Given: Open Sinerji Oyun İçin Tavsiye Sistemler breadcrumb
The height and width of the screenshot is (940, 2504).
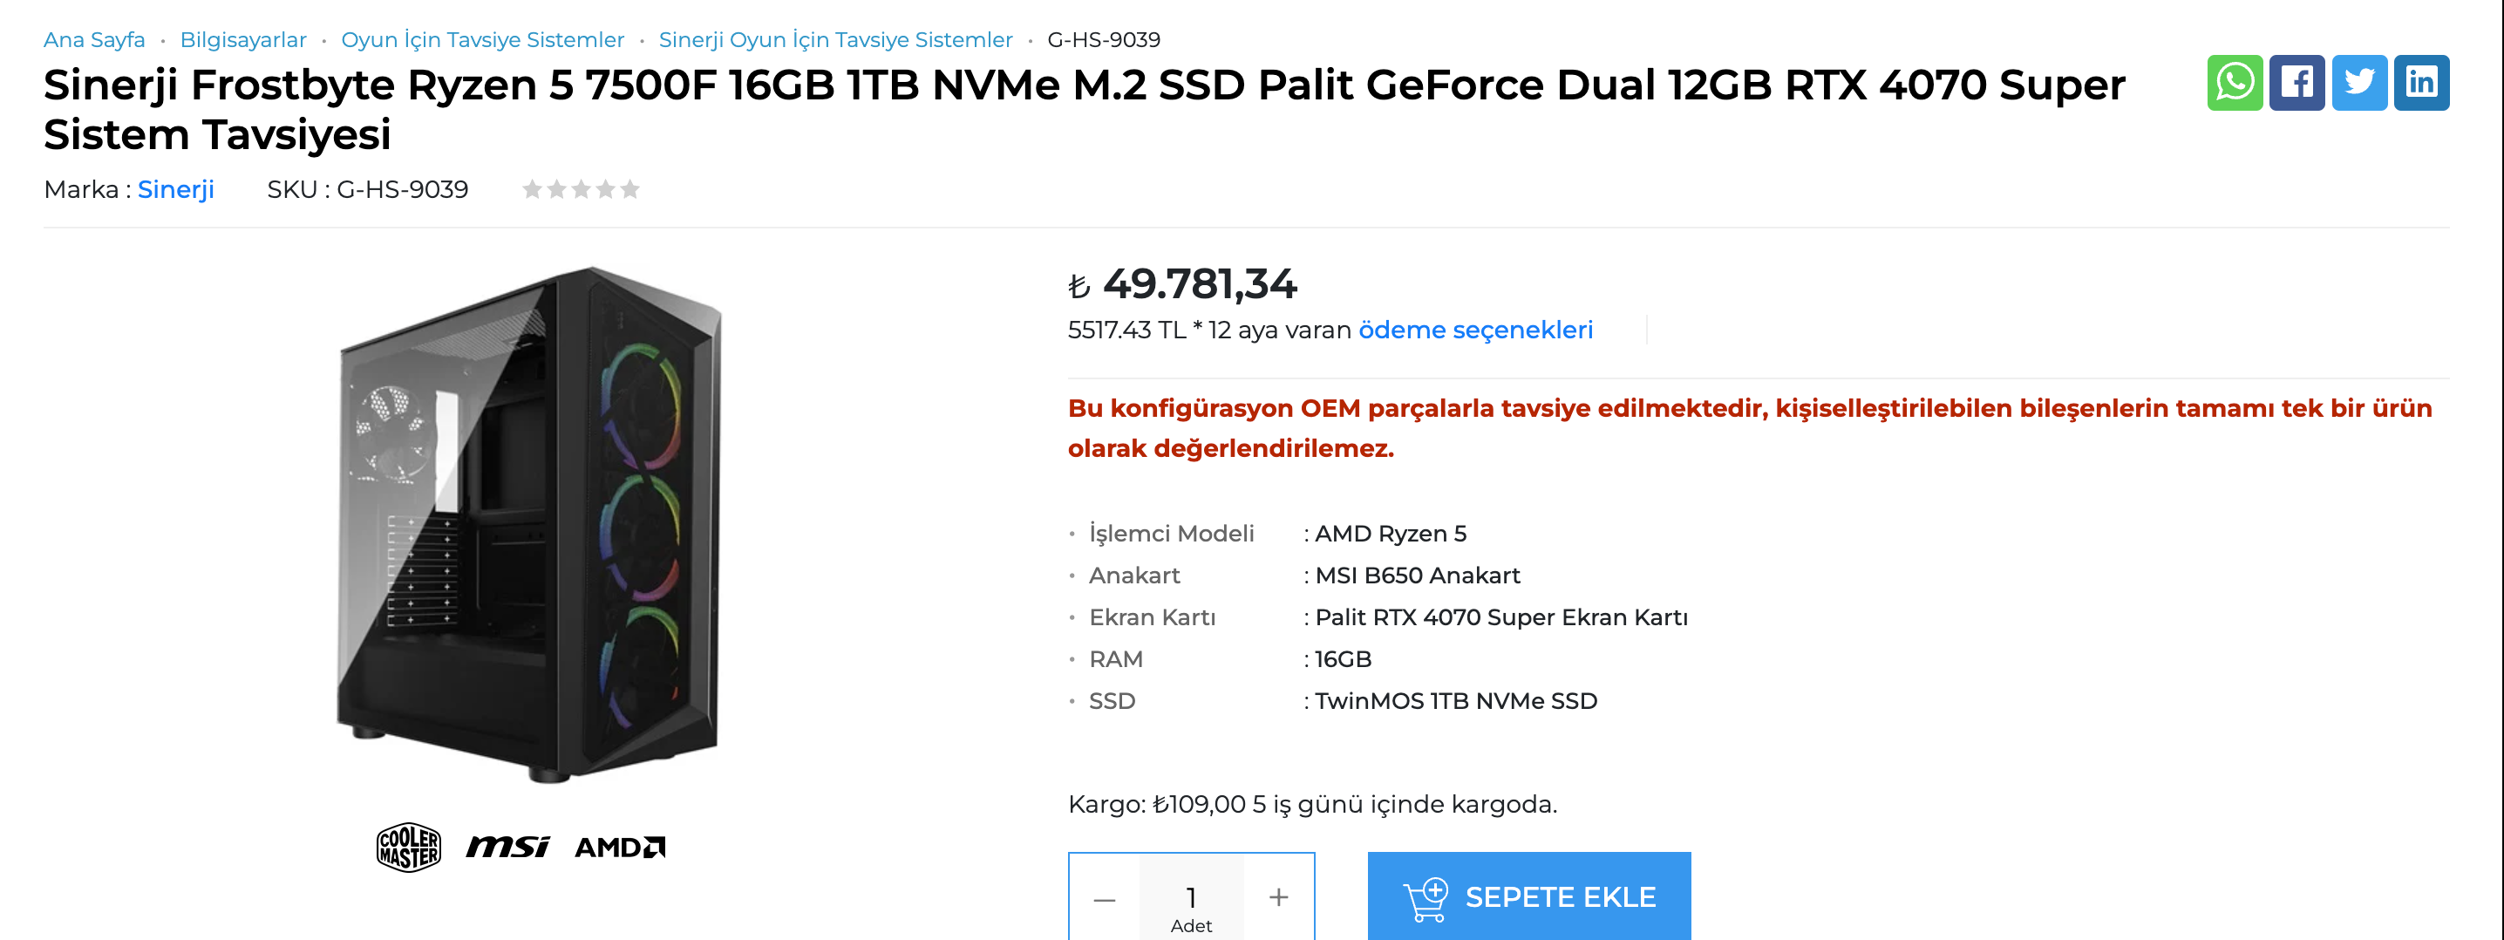Looking at the screenshot, I should click(x=835, y=40).
